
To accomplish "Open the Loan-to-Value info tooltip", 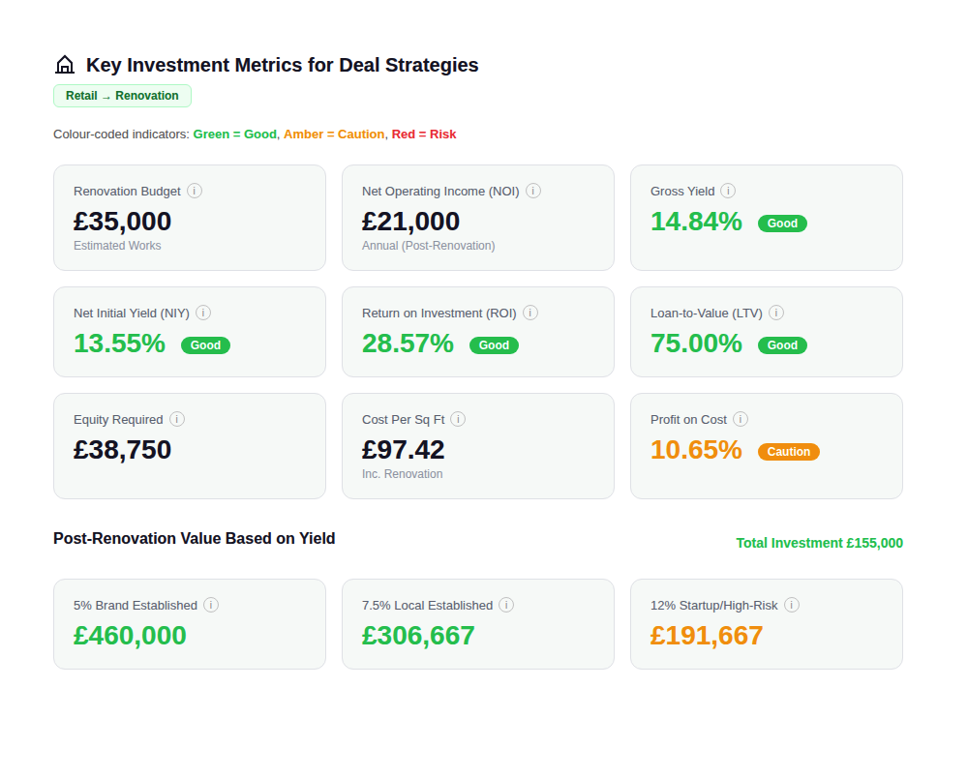I will pos(776,313).
